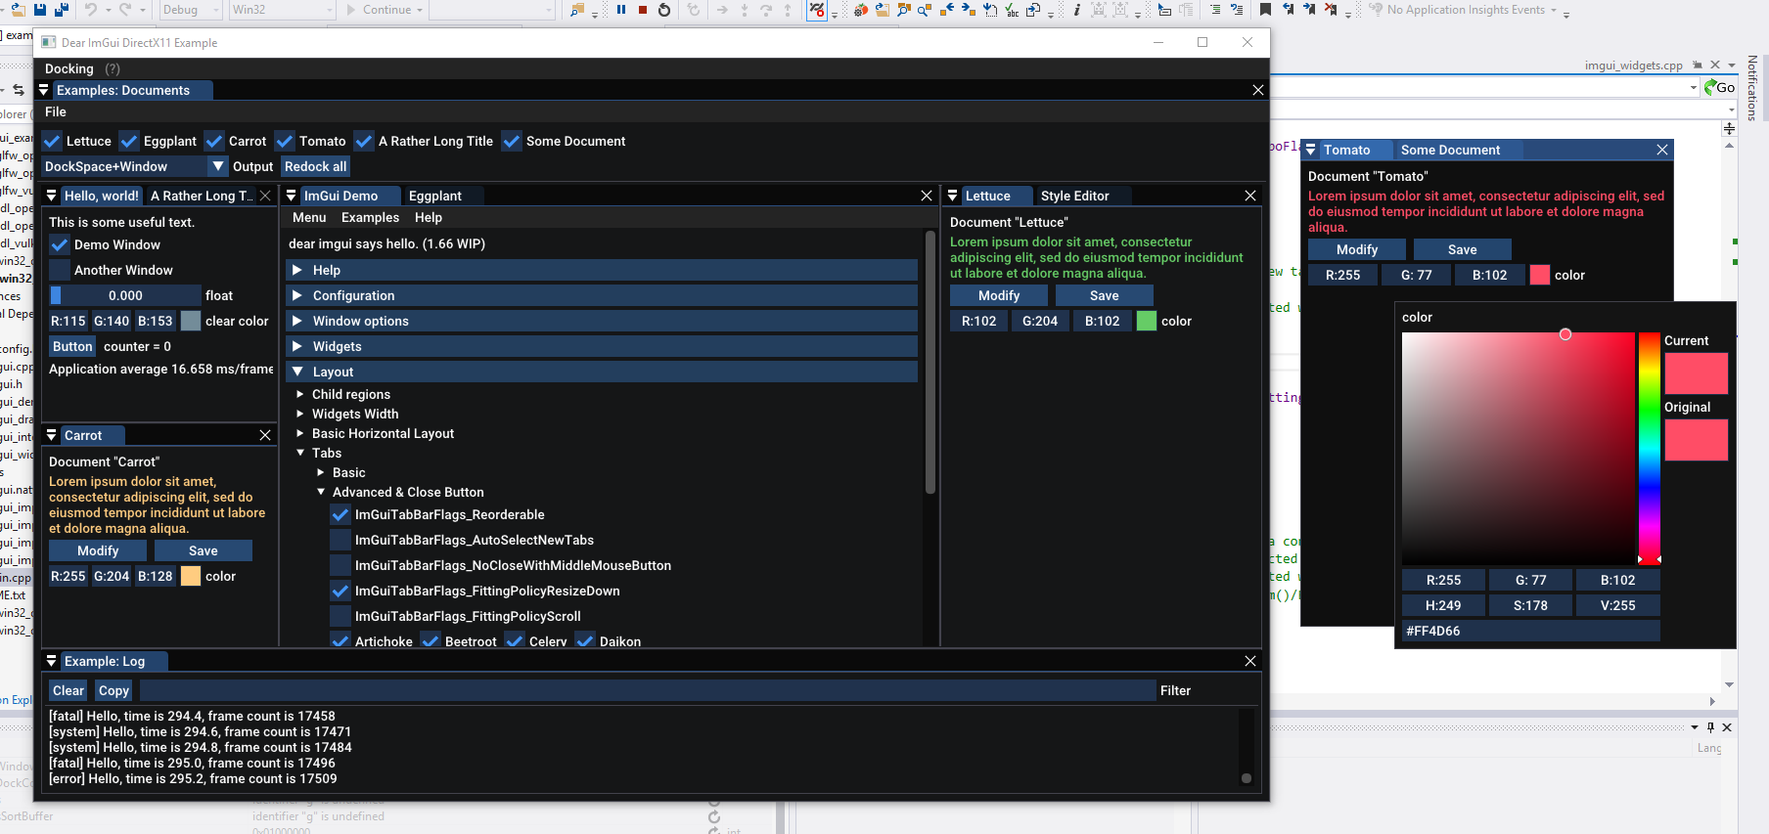Click the Save file icon in Visual Studio toolbar

click(x=40, y=10)
